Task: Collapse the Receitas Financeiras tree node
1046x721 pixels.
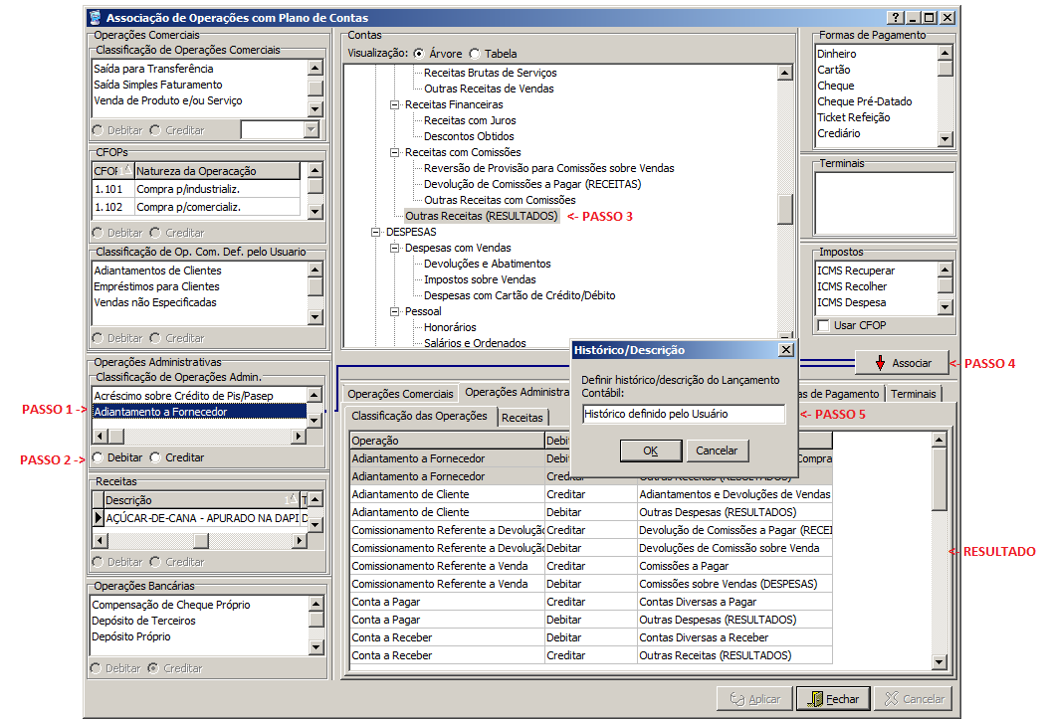Action: [x=395, y=104]
